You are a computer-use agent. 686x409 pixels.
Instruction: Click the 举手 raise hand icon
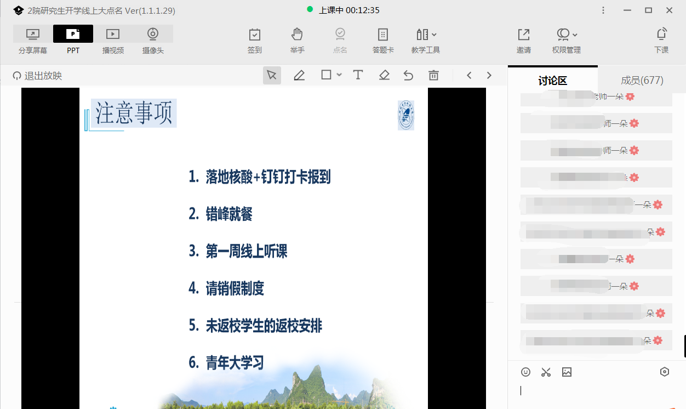point(297,41)
